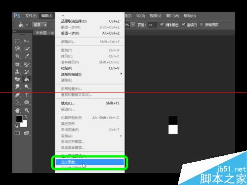Choose 后退一步(K) step backward
This screenshot has width=247, height=185.
(x=90, y=33)
